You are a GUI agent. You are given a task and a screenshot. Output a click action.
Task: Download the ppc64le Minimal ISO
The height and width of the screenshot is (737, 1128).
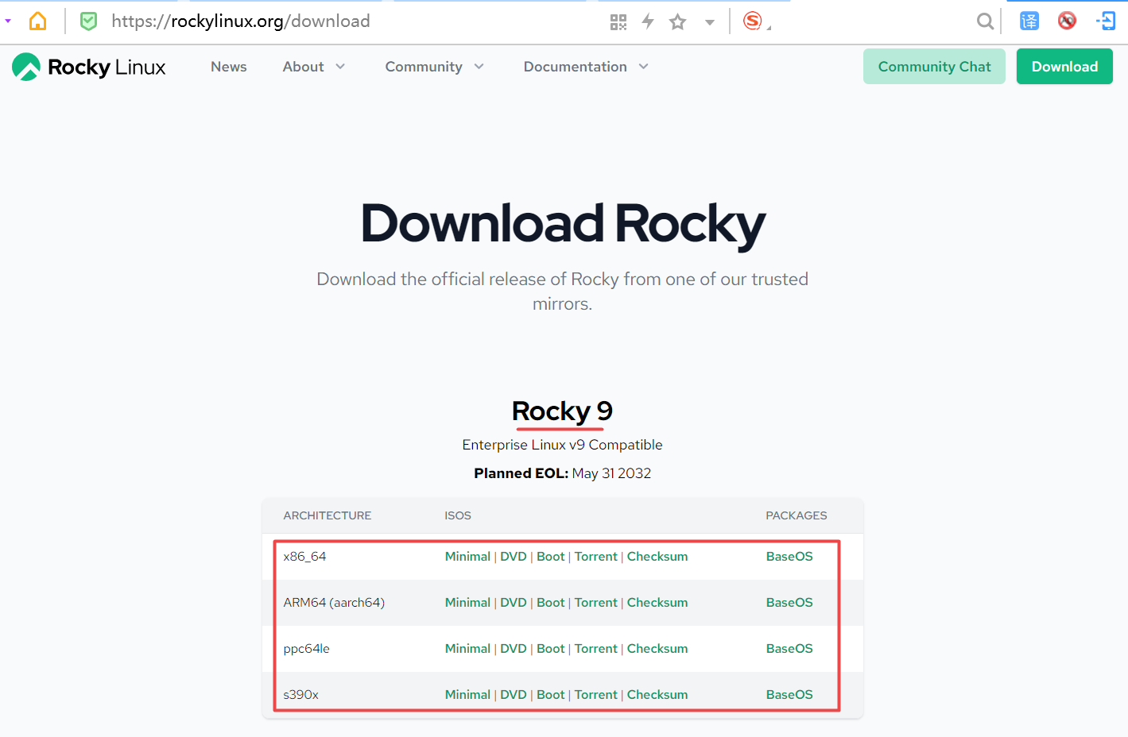467,649
